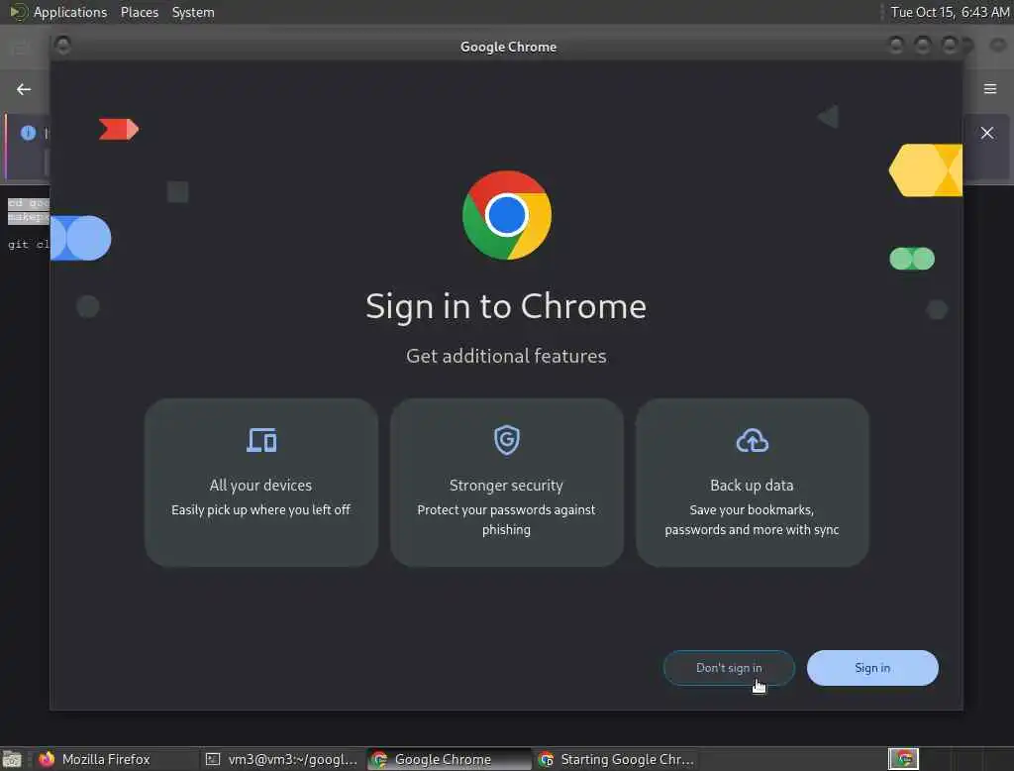1014x771 pixels.
Task: Click the All your devices icon
Action: coord(261,440)
